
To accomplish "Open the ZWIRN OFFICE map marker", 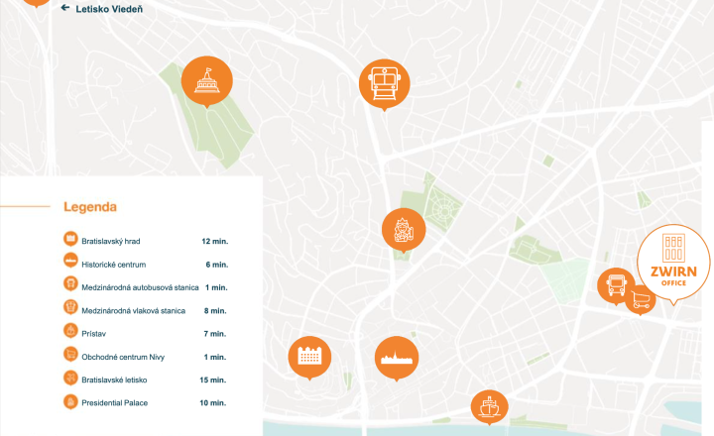I will [x=673, y=264].
